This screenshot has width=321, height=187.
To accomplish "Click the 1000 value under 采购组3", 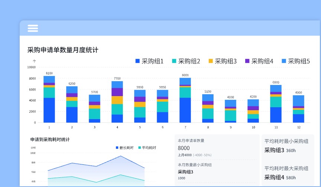I will 181,178.
